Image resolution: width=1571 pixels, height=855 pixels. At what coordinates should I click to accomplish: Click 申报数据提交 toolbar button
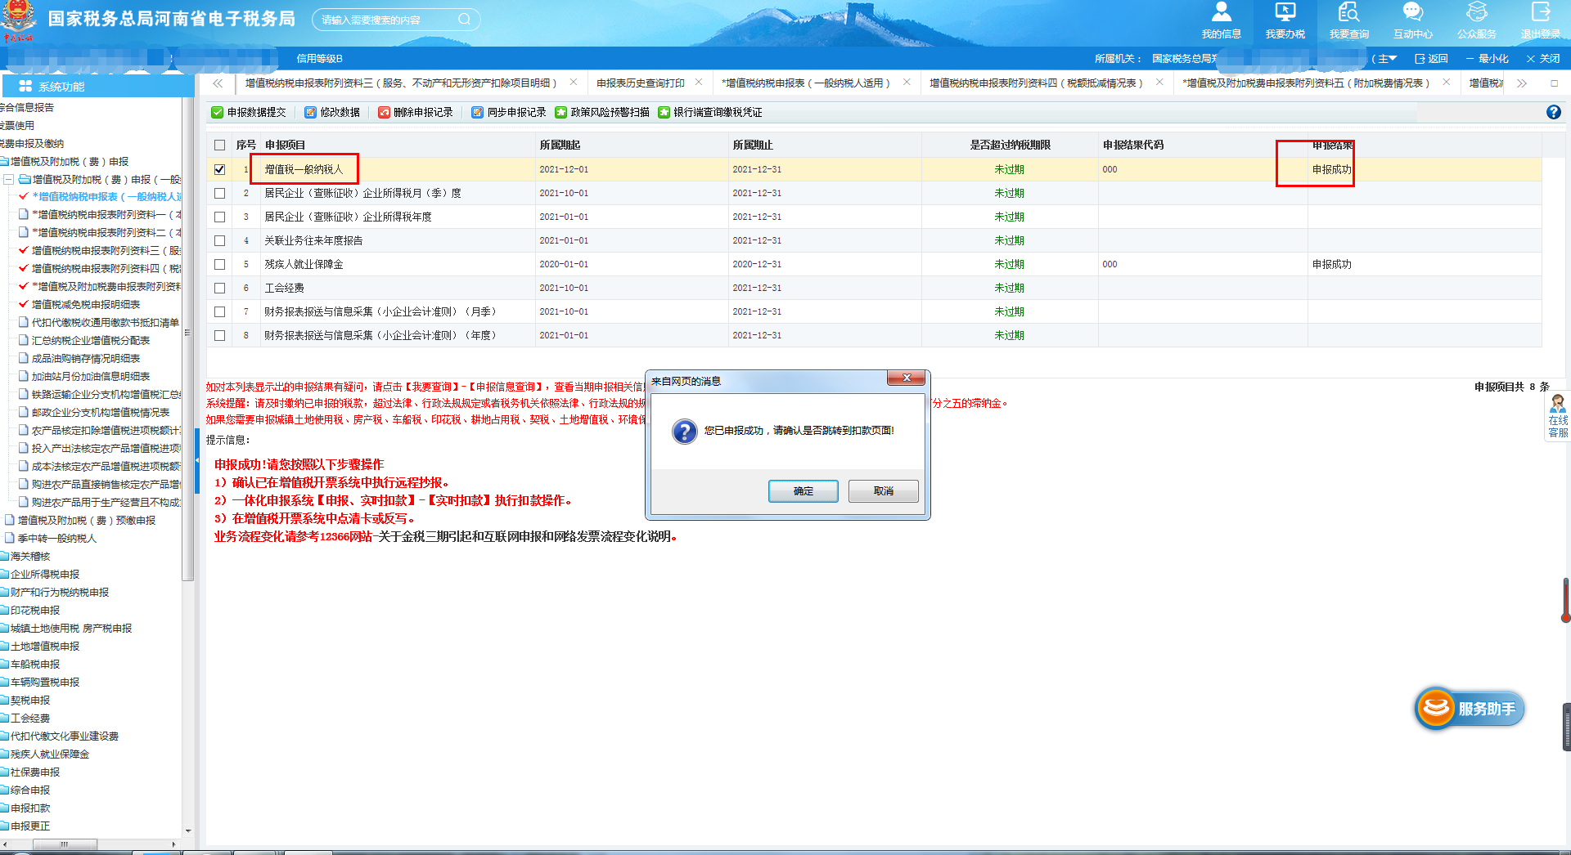(249, 112)
